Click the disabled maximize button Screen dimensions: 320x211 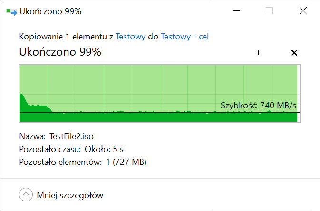coord(269,11)
